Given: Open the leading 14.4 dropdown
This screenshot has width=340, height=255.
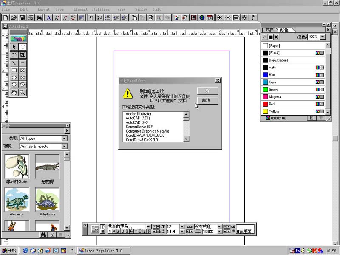Looking at the screenshot, I should [x=182, y=232].
